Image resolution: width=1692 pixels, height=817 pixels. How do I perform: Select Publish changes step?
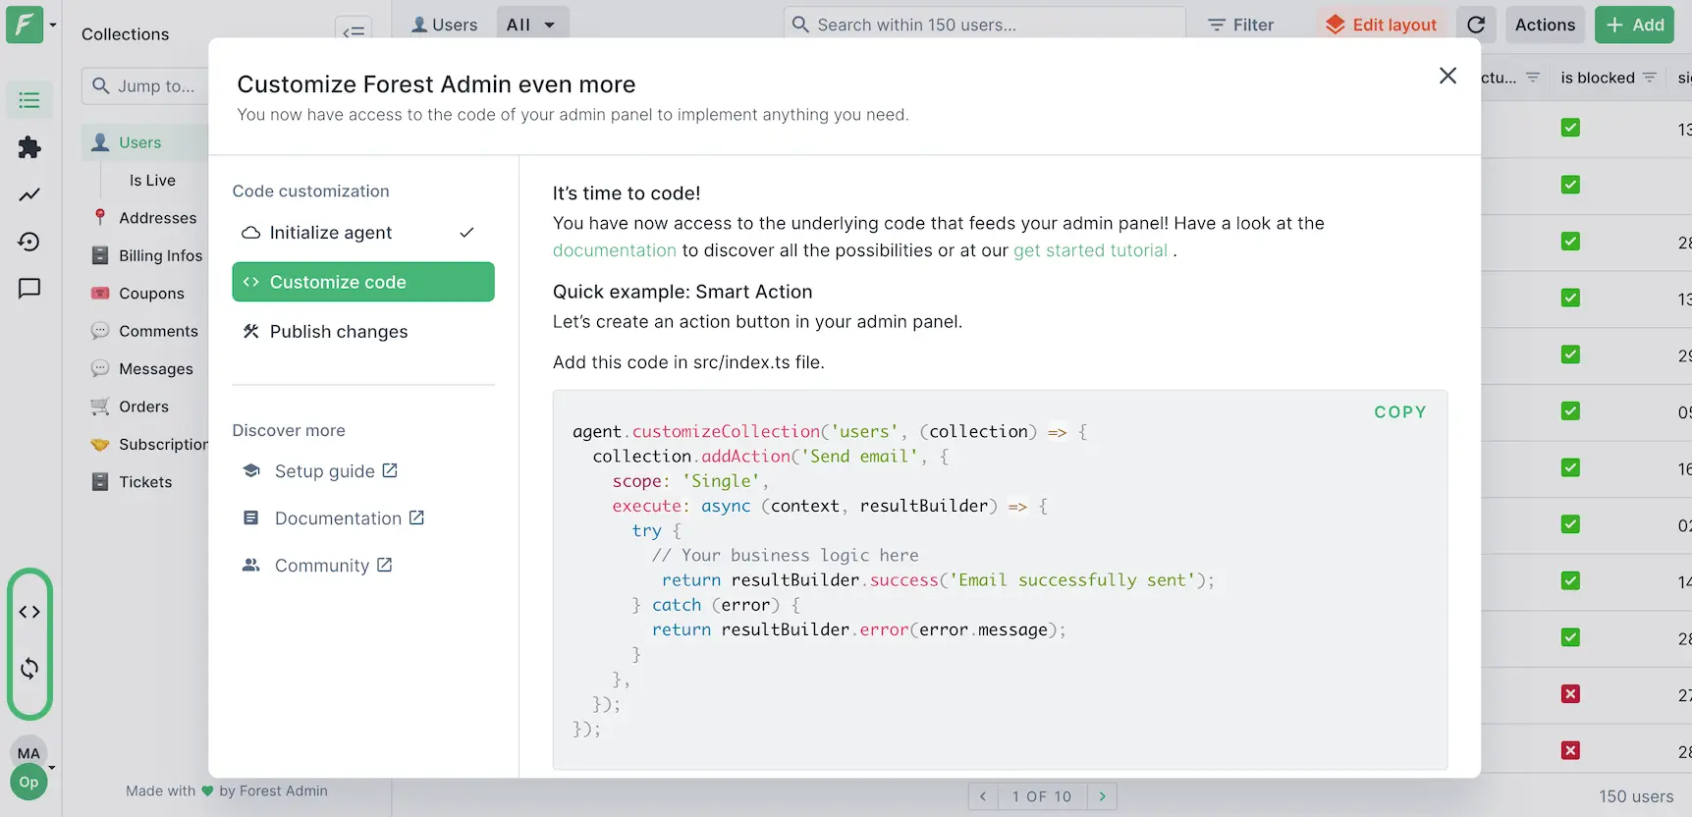[x=363, y=332]
